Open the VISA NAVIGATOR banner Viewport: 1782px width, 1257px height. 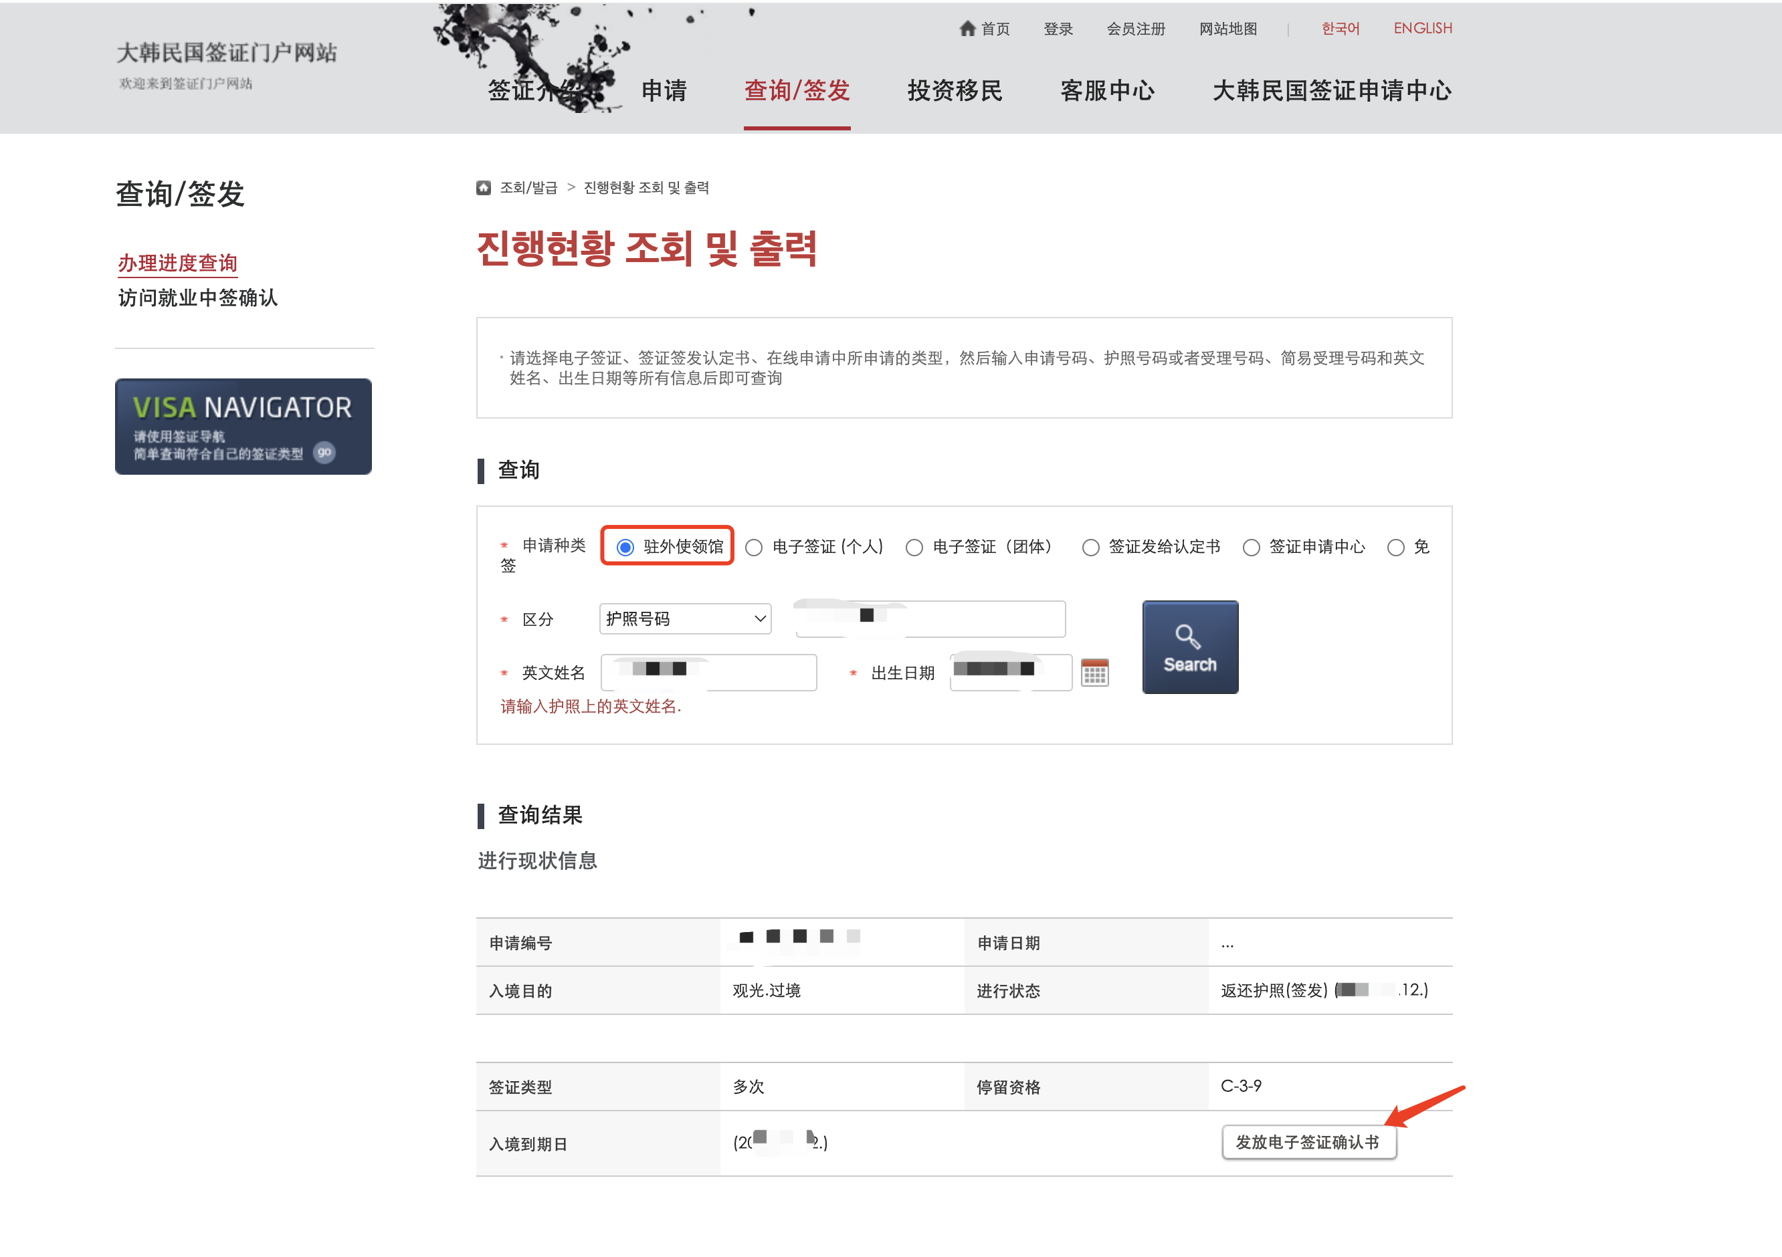click(243, 426)
